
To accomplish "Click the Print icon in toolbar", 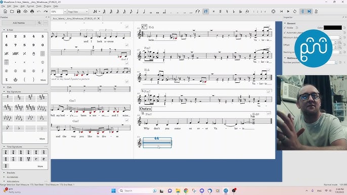I will [x=32, y=12].
